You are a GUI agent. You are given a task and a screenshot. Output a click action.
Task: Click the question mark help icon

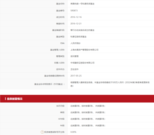pos(42,132)
